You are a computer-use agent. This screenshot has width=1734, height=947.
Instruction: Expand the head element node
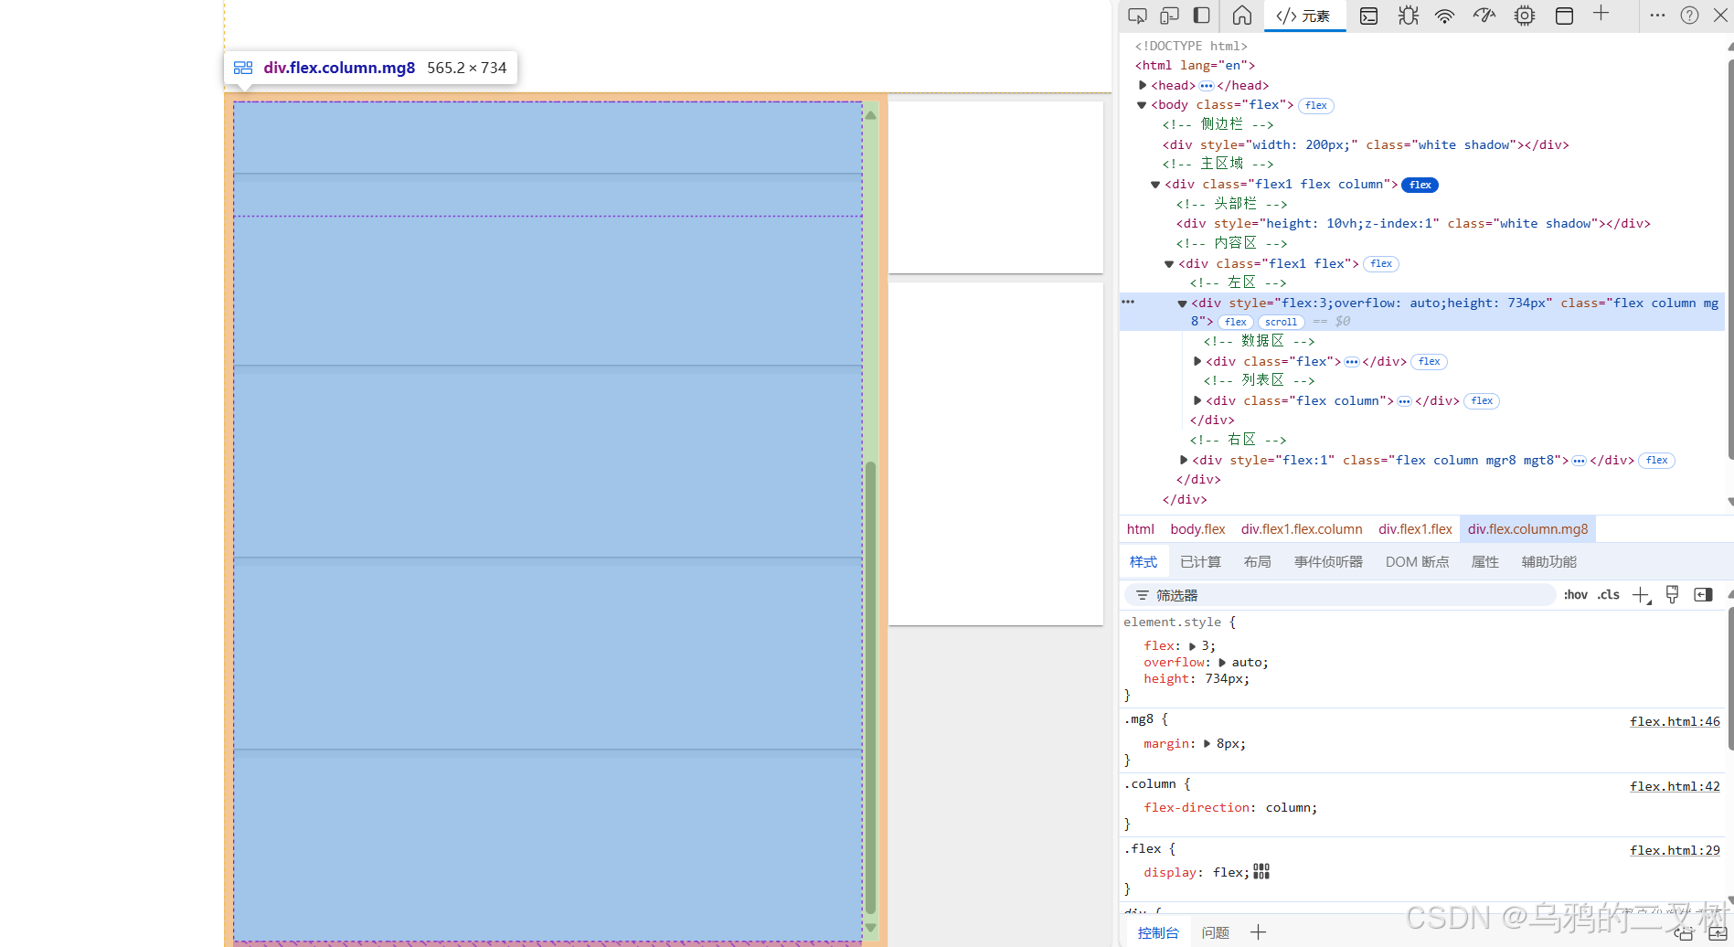[1142, 84]
